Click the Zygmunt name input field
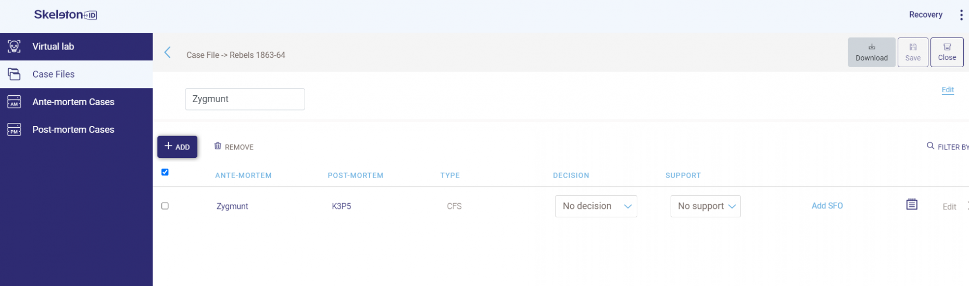The width and height of the screenshot is (969, 286). (245, 99)
